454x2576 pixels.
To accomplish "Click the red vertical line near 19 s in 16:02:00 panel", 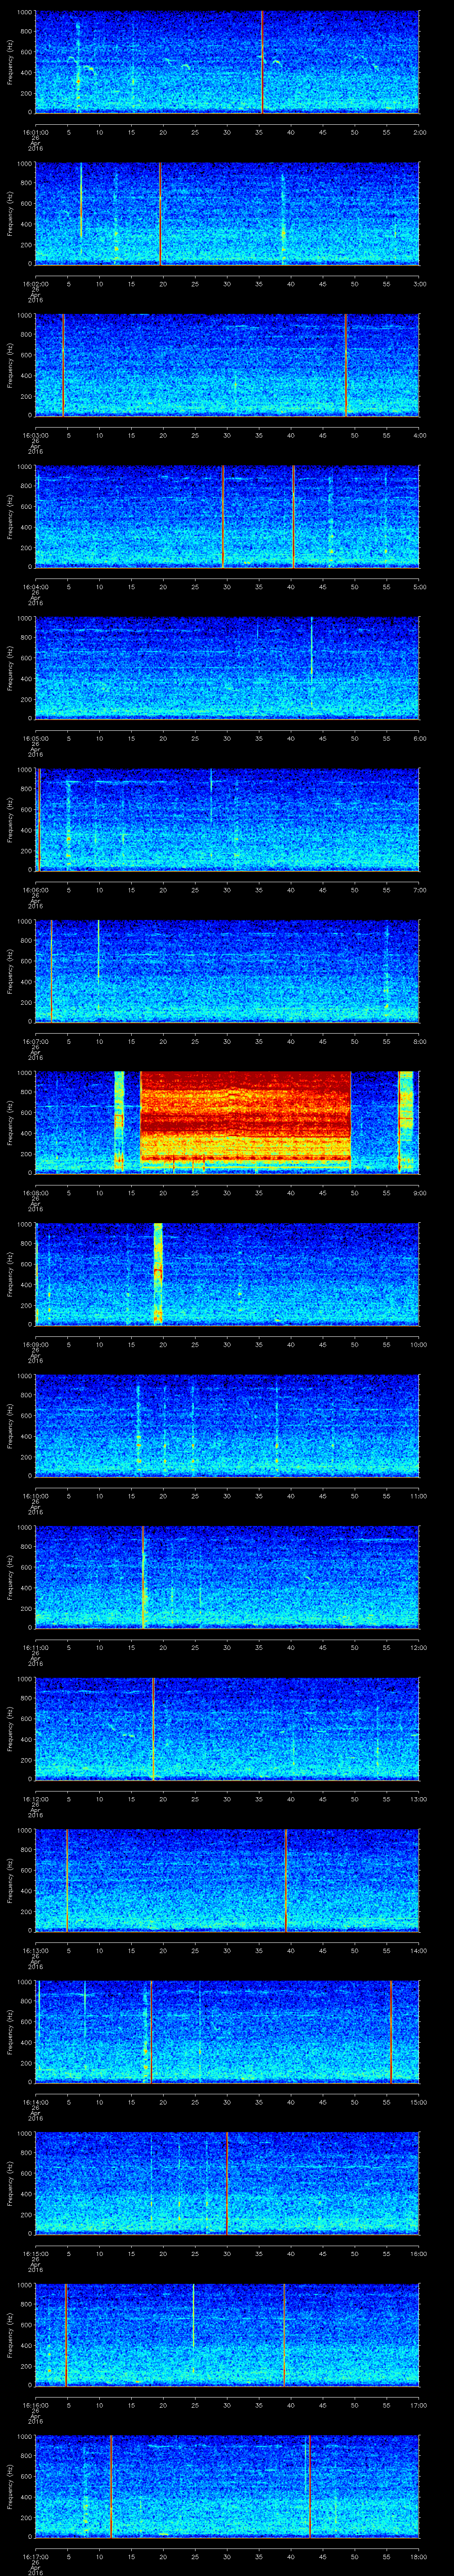I will 160,213.
